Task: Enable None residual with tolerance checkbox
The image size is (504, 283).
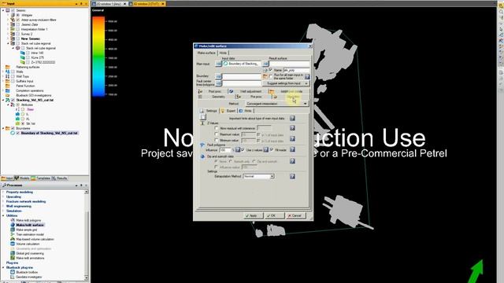Action: click(x=217, y=128)
